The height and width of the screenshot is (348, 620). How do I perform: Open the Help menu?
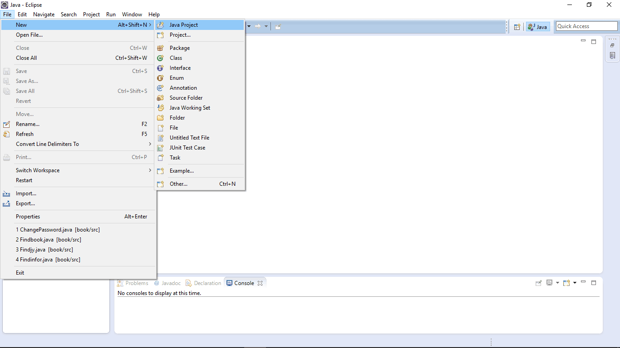pos(154,14)
